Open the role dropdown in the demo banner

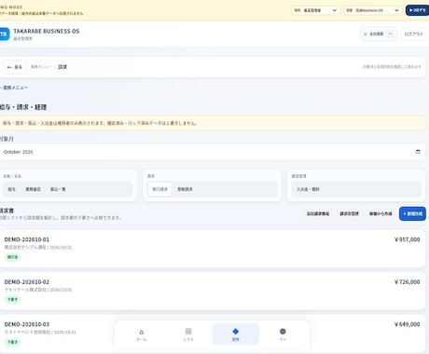[315, 10]
